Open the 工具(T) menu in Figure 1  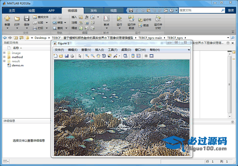click(113, 50)
